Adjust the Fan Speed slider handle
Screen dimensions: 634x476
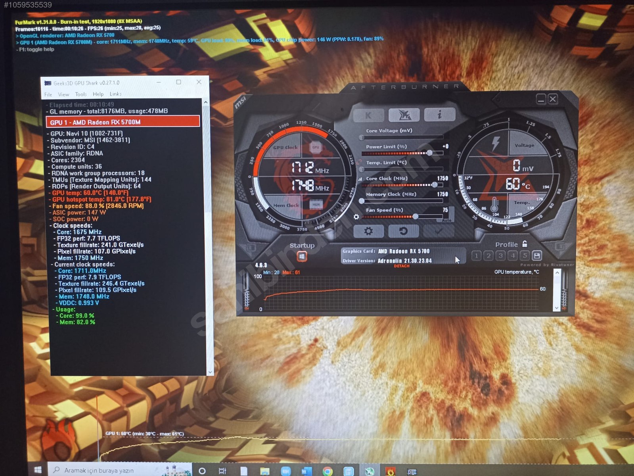click(x=416, y=217)
